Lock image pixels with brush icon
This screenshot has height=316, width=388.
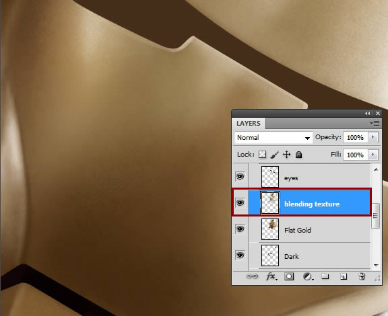click(274, 155)
